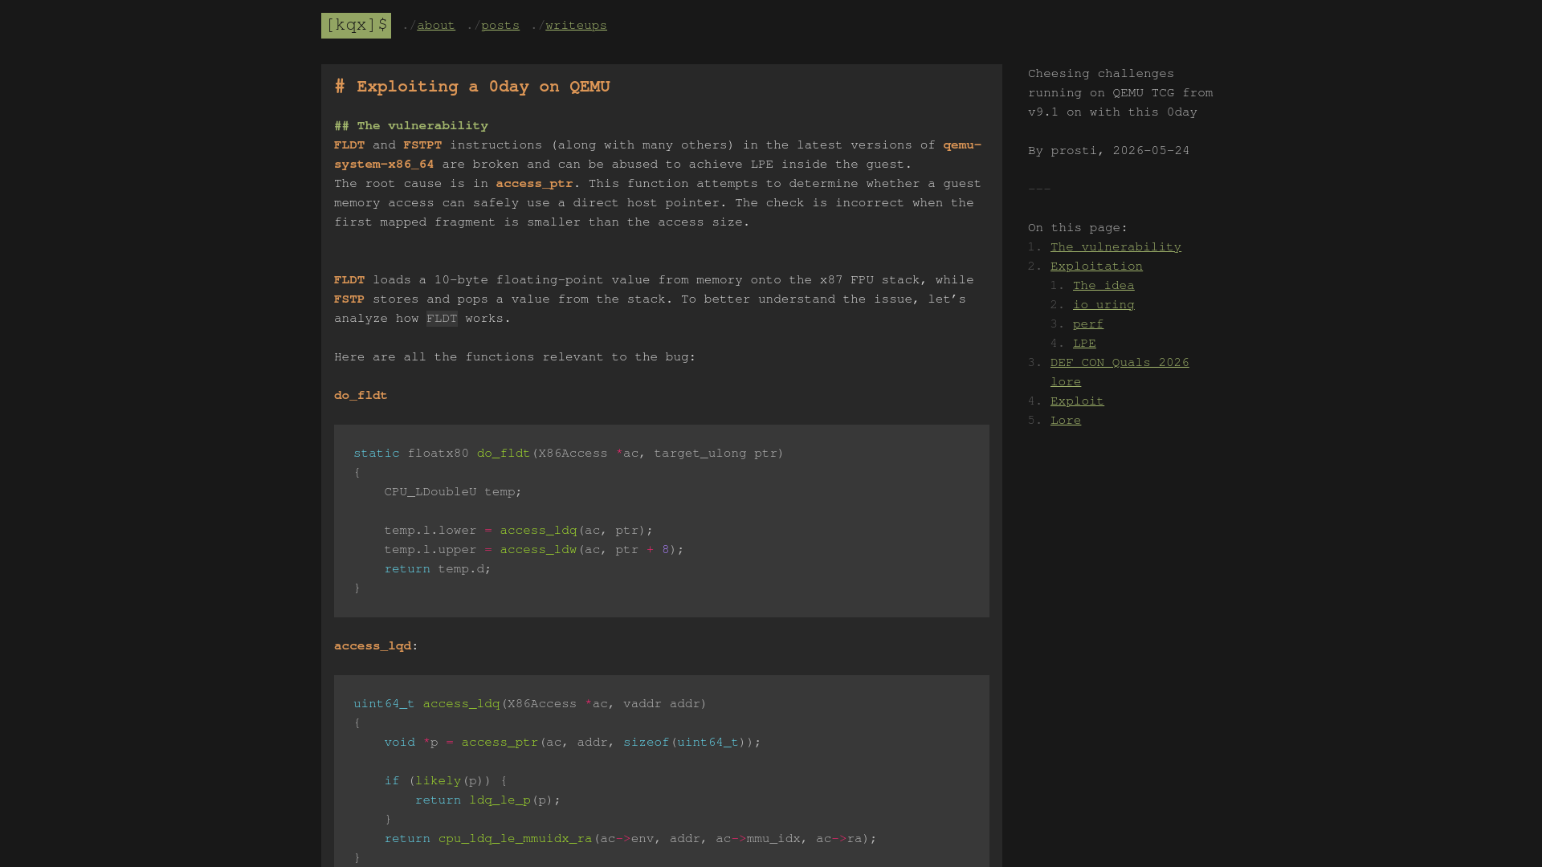The image size is (1542, 867).
Task: Click the 'uint64_t access_ldq' function signature
Action: [x=530, y=704]
